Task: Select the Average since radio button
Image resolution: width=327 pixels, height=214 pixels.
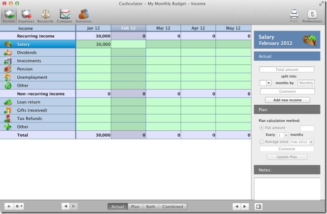Action: 262,142
